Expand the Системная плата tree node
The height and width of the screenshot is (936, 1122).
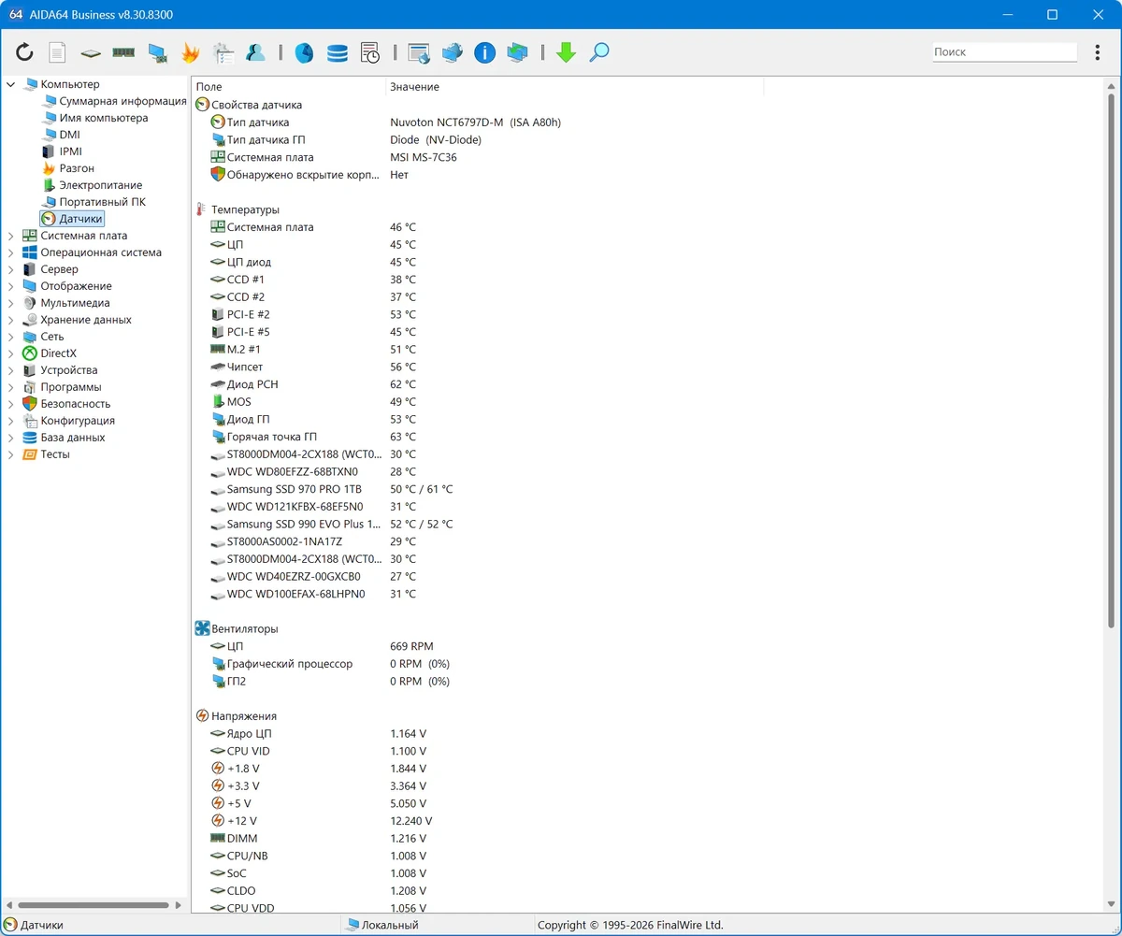click(11, 236)
